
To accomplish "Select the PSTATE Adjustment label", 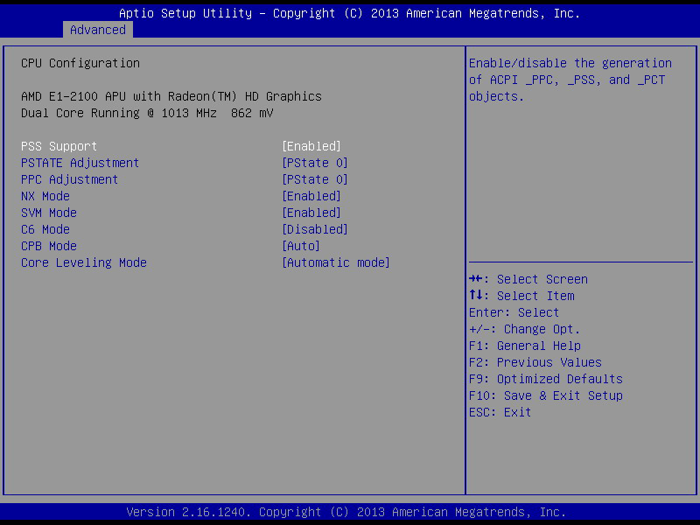I will coord(80,163).
